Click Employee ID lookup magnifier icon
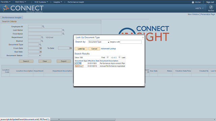Screen dimensions: 216x121 43,27
